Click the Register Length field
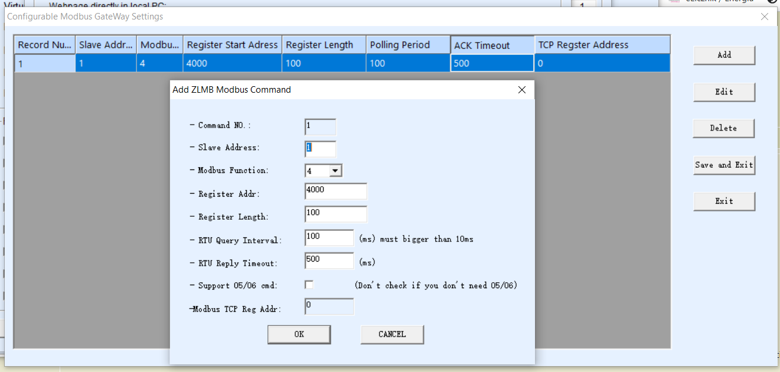The width and height of the screenshot is (780, 372). point(335,214)
